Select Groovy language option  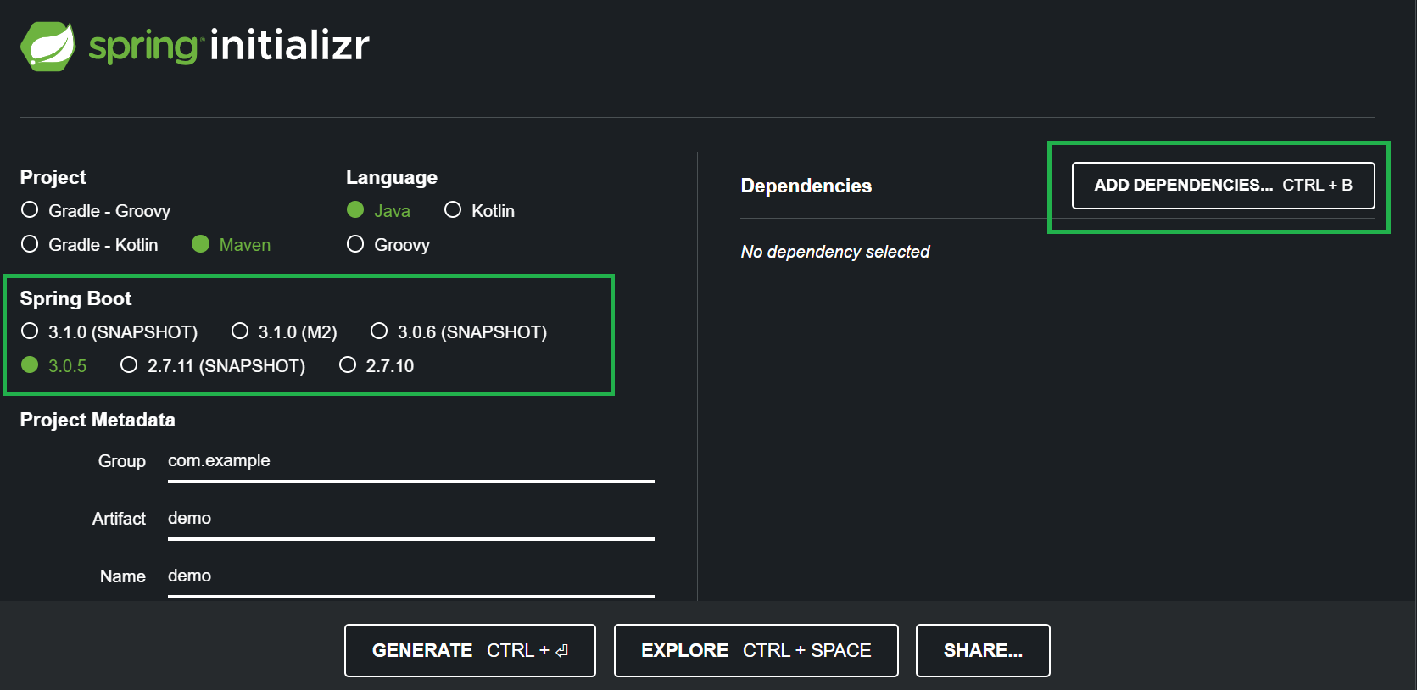coord(356,244)
